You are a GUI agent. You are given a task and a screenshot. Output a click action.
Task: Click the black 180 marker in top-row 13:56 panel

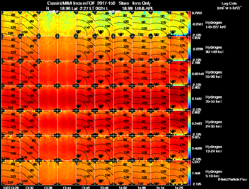click(x=100, y=32)
